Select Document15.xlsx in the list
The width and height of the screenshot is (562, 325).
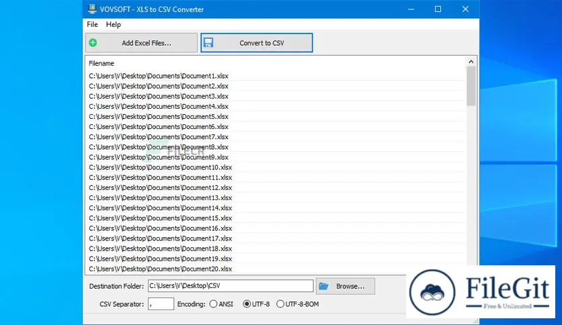160,218
